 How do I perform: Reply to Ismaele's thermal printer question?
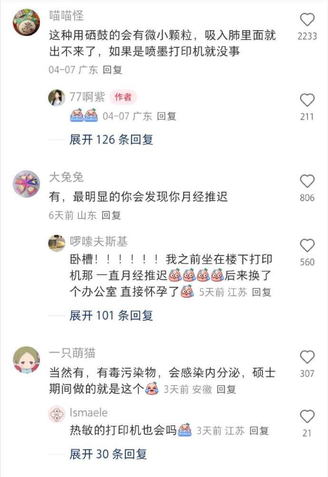(259, 431)
